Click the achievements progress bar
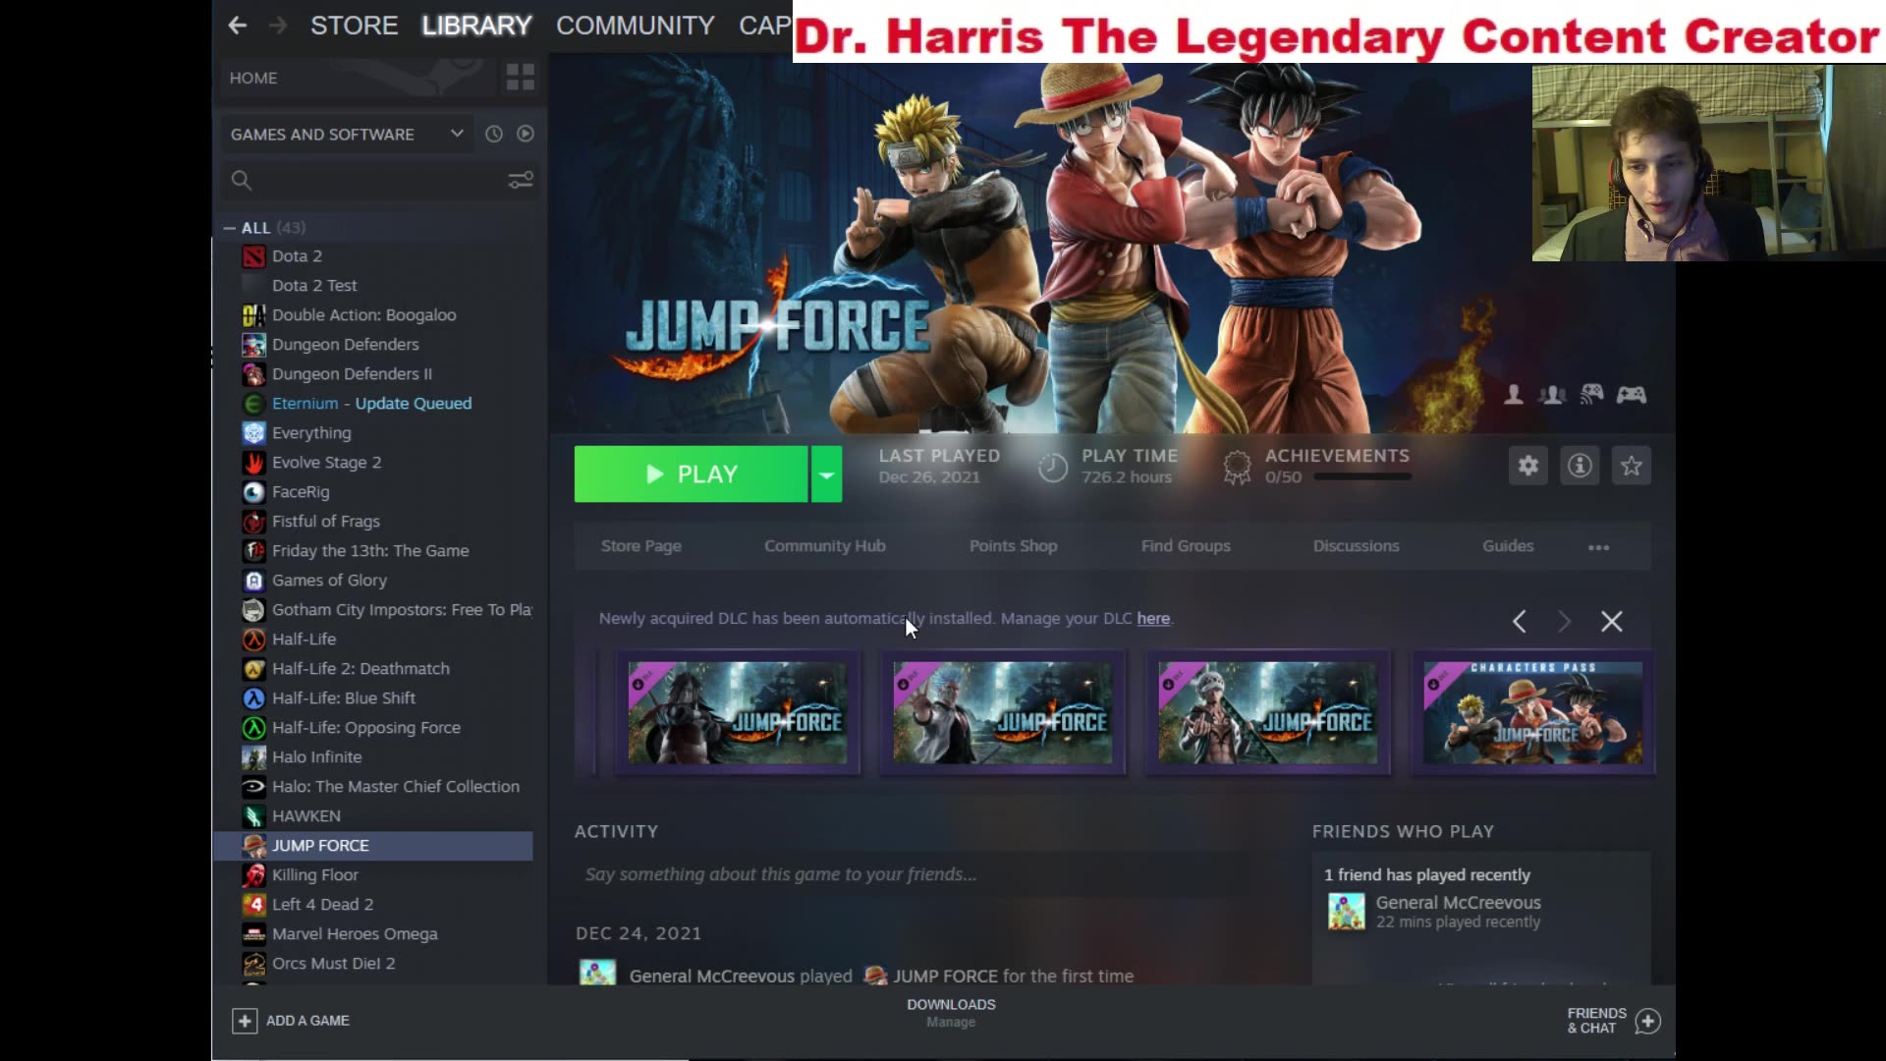 pyautogui.click(x=1363, y=478)
